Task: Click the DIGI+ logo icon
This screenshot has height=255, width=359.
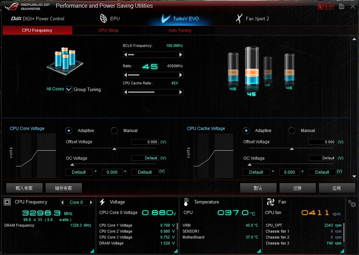Action: (x=16, y=19)
